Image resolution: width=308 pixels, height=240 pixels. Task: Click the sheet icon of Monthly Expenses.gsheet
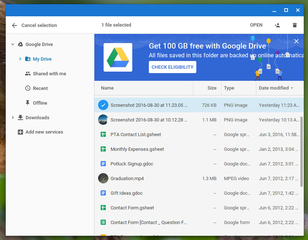(103, 149)
